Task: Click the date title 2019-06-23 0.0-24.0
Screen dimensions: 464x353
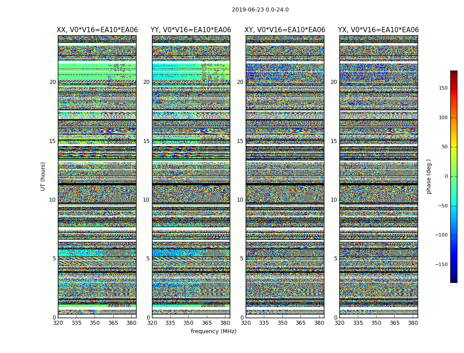Action: 260,10
